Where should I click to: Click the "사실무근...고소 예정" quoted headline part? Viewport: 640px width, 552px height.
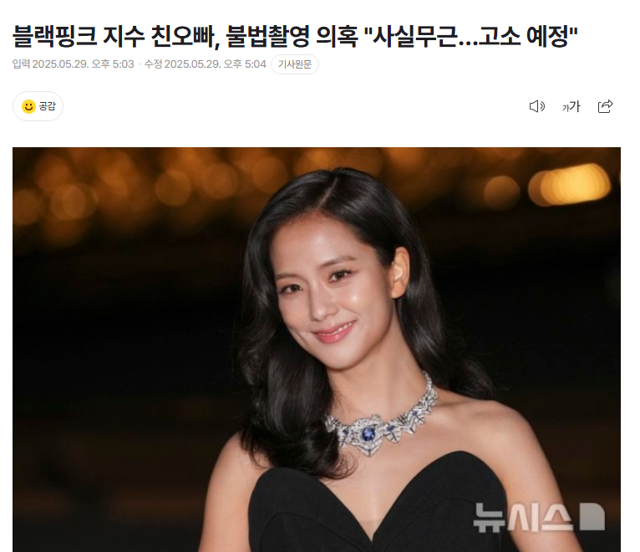click(x=470, y=36)
